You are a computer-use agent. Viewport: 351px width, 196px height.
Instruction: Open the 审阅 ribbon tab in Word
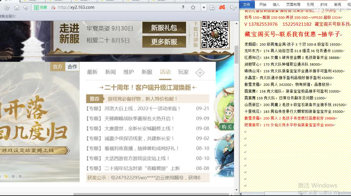[x=337, y=4]
